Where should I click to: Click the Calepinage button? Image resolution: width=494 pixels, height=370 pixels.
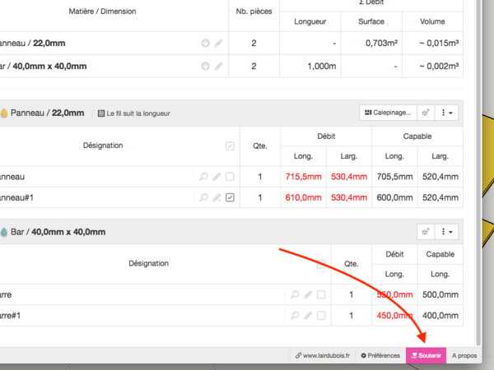[386, 113]
